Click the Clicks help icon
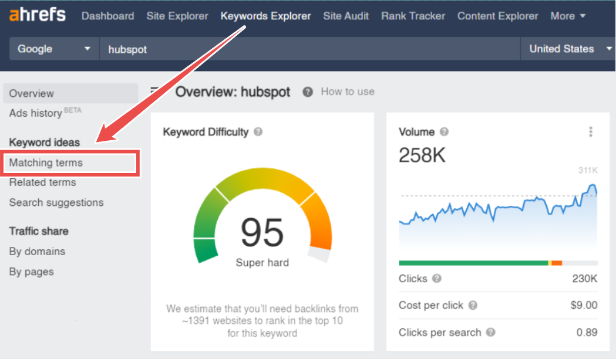616x359 pixels. [437, 279]
